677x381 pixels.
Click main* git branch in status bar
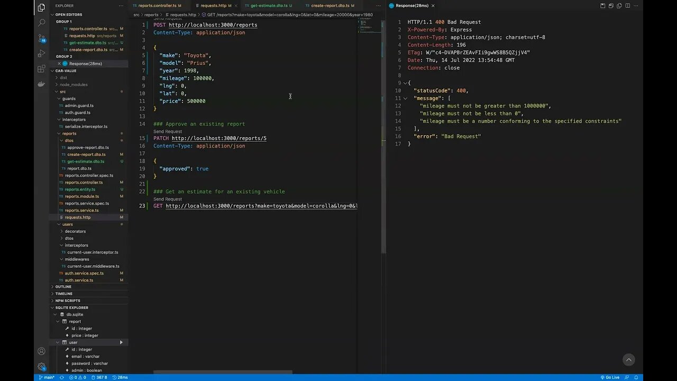click(47, 377)
